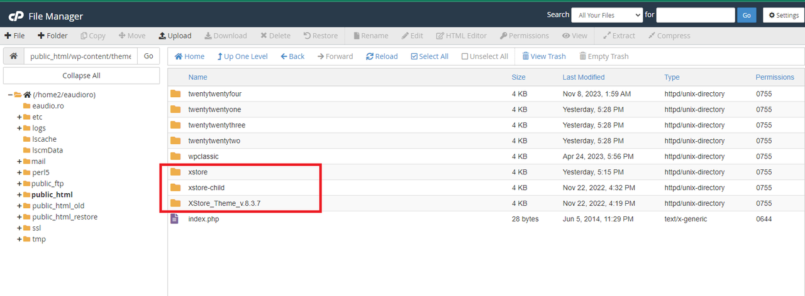The image size is (805, 296).
Task: Select the twentytwentythree folder name
Action: coord(216,125)
